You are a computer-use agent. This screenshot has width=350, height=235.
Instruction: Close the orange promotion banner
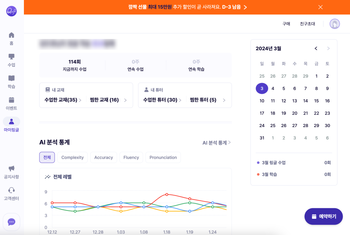[x=320, y=7]
